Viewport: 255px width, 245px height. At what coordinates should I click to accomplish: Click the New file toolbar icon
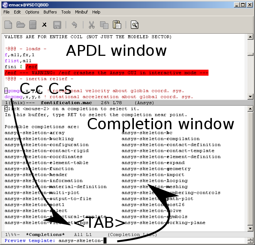[8, 25]
